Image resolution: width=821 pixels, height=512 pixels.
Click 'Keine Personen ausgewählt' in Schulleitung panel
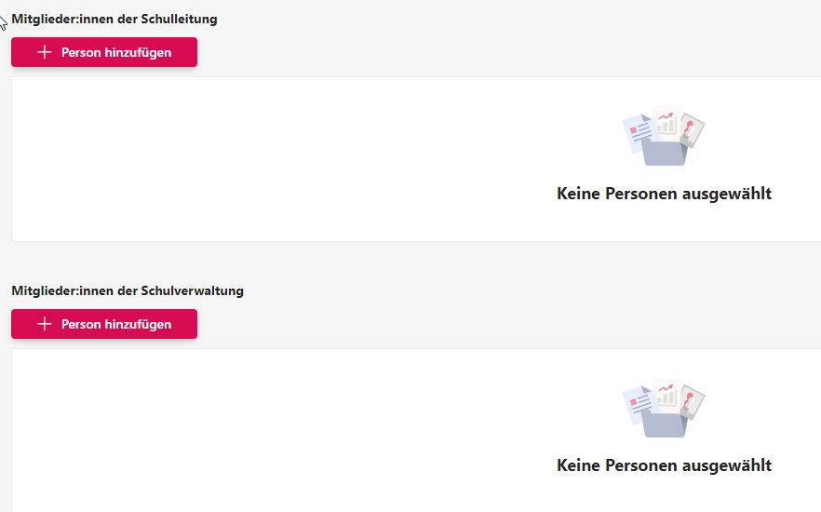click(664, 194)
